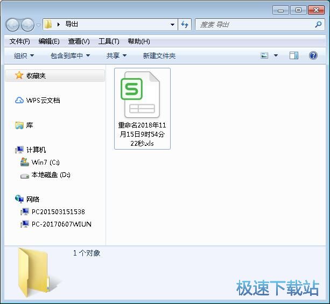The height and width of the screenshot is (304, 330).
Task: Click the Win7 (C:) drive icon
Action: click(x=25, y=162)
